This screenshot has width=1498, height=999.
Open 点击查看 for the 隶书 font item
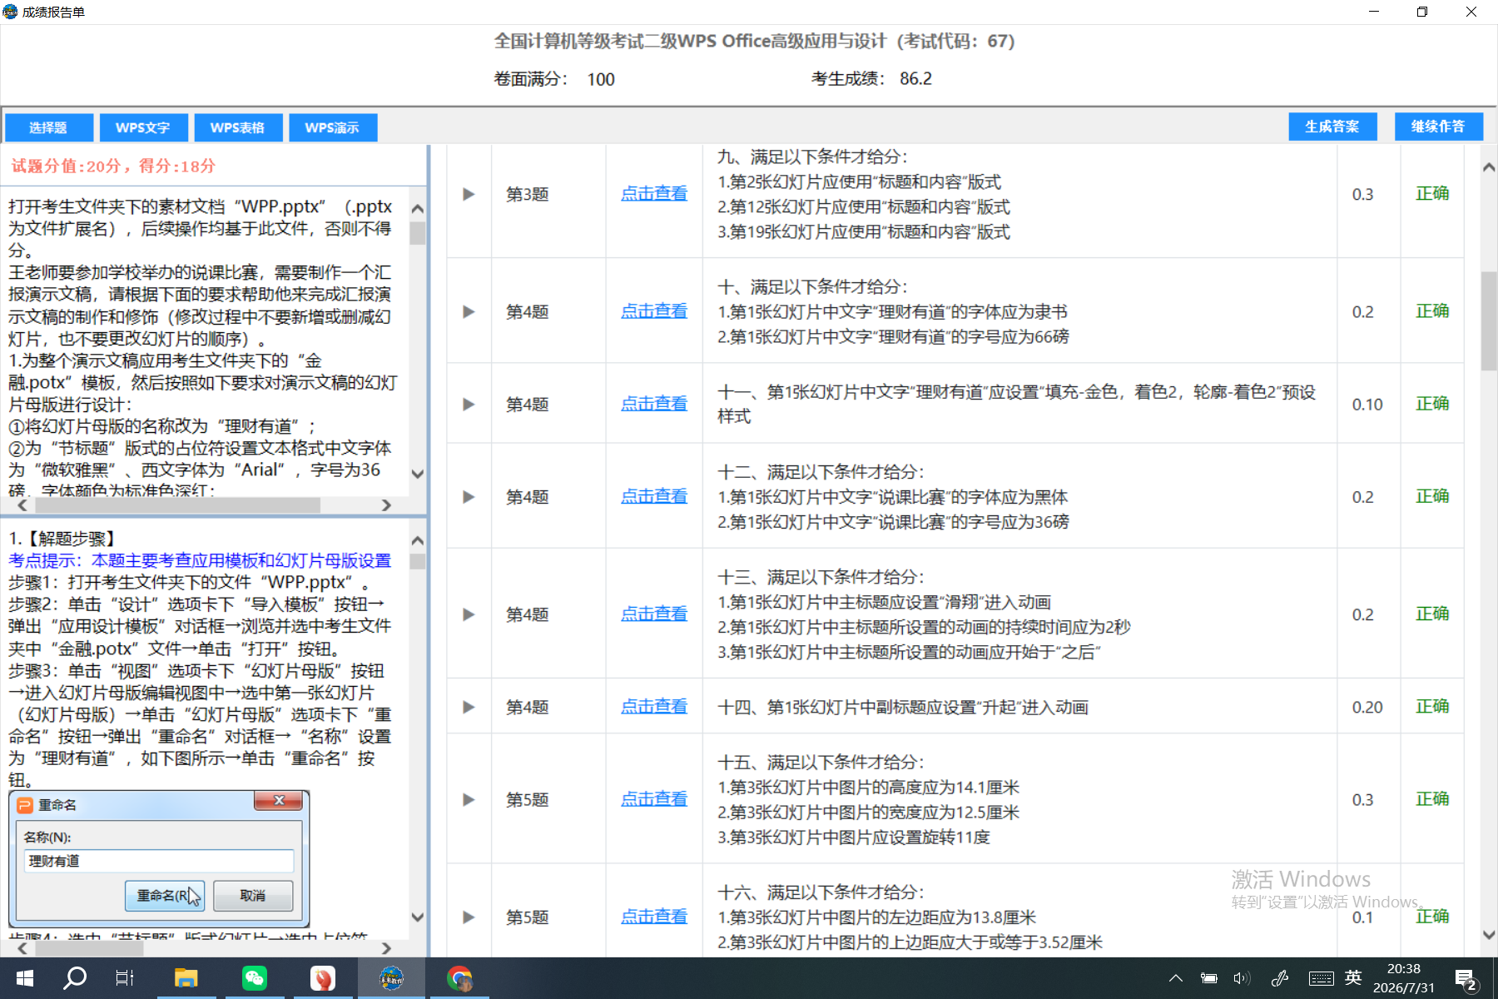[x=654, y=311]
